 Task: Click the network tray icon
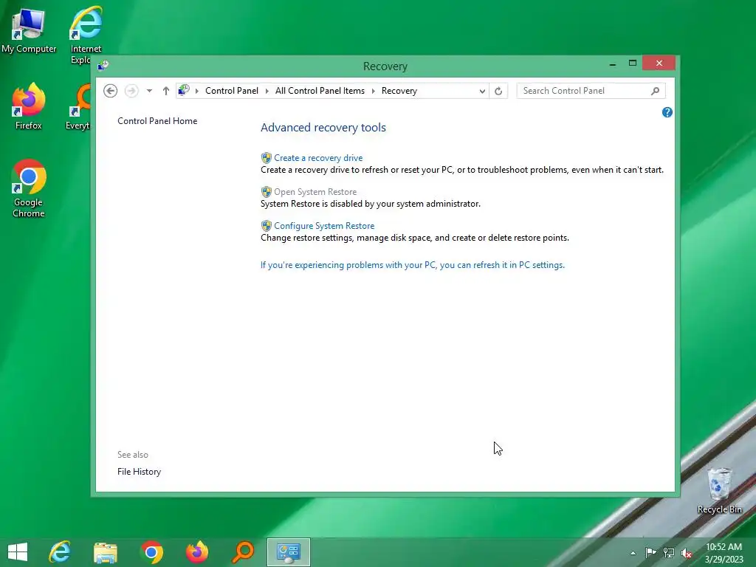[x=669, y=552]
